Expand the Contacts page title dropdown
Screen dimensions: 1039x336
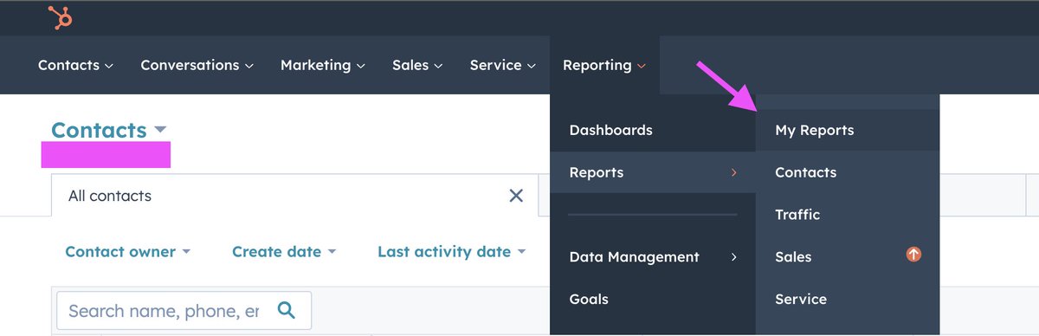click(108, 130)
